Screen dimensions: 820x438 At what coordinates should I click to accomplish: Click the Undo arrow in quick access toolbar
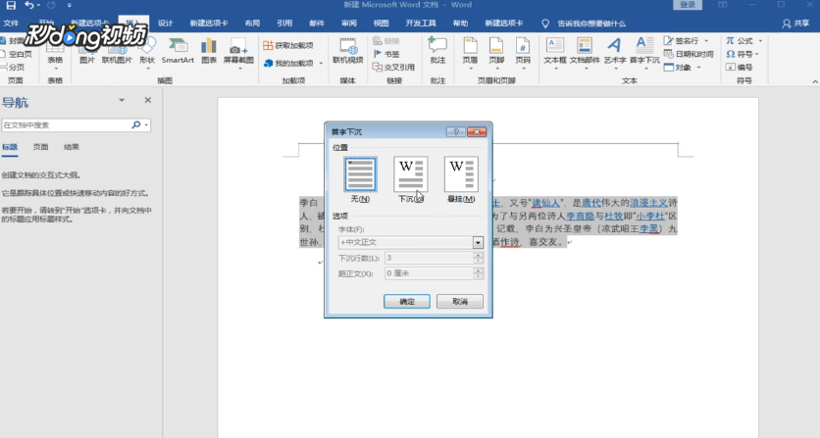point(29,5)
